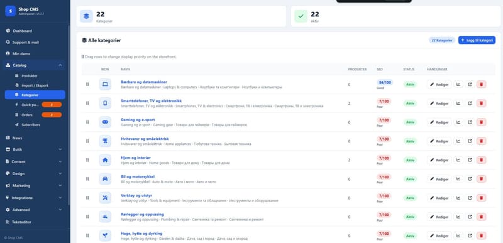Open Import / Eksport page
503x243 pixels.
pyautogui.click(x=35, y=85)
